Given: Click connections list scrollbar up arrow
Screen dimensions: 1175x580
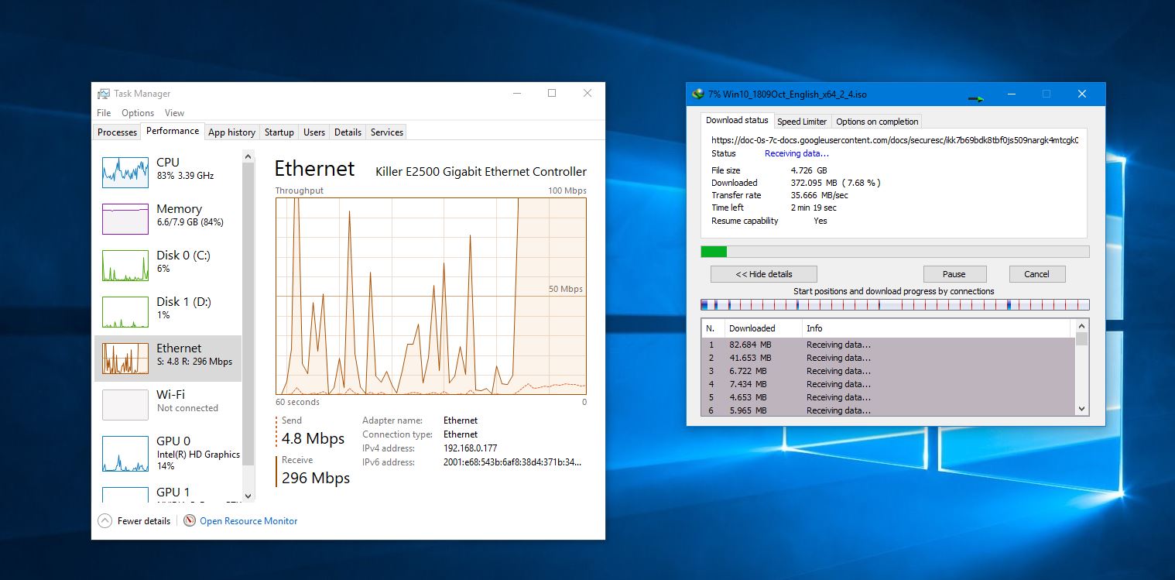Looking at the screenshot, I should point(1081,326).
